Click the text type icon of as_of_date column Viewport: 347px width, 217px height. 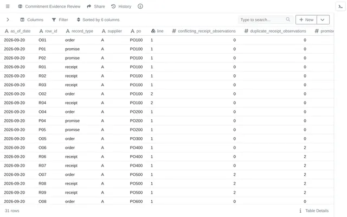coord(7,31)
